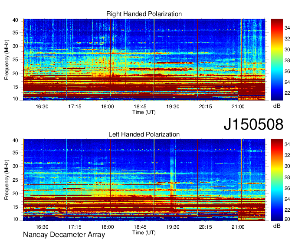
Task: Click 20:15 time tick under Left Handed plot
Action: 206,227
